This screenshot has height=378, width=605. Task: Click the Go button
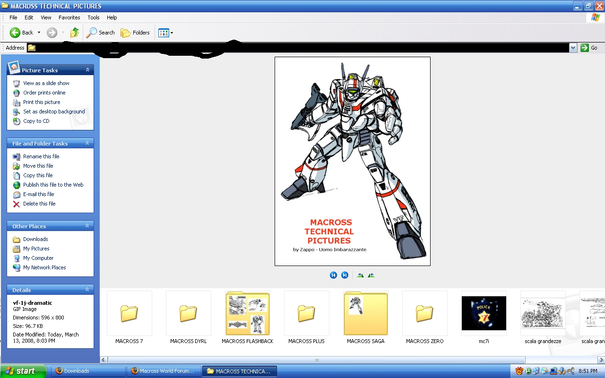pyautogui.click(x=589, y=48)
